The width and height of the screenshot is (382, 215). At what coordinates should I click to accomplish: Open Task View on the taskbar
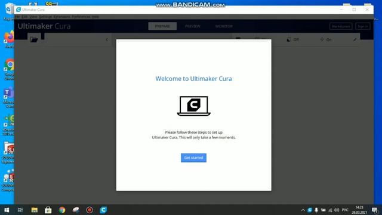[20, 210]
